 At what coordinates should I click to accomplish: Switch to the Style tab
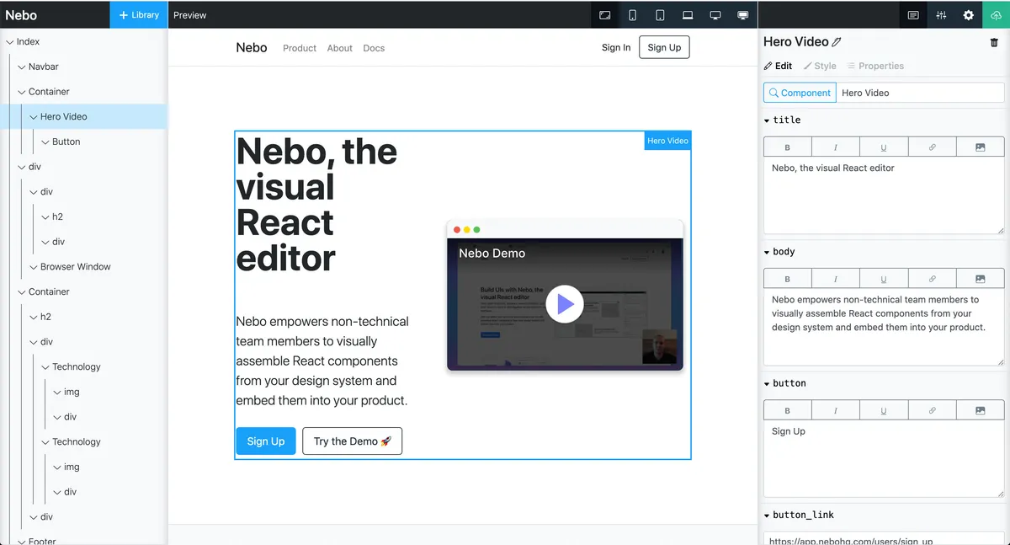[x=820, y=66]
